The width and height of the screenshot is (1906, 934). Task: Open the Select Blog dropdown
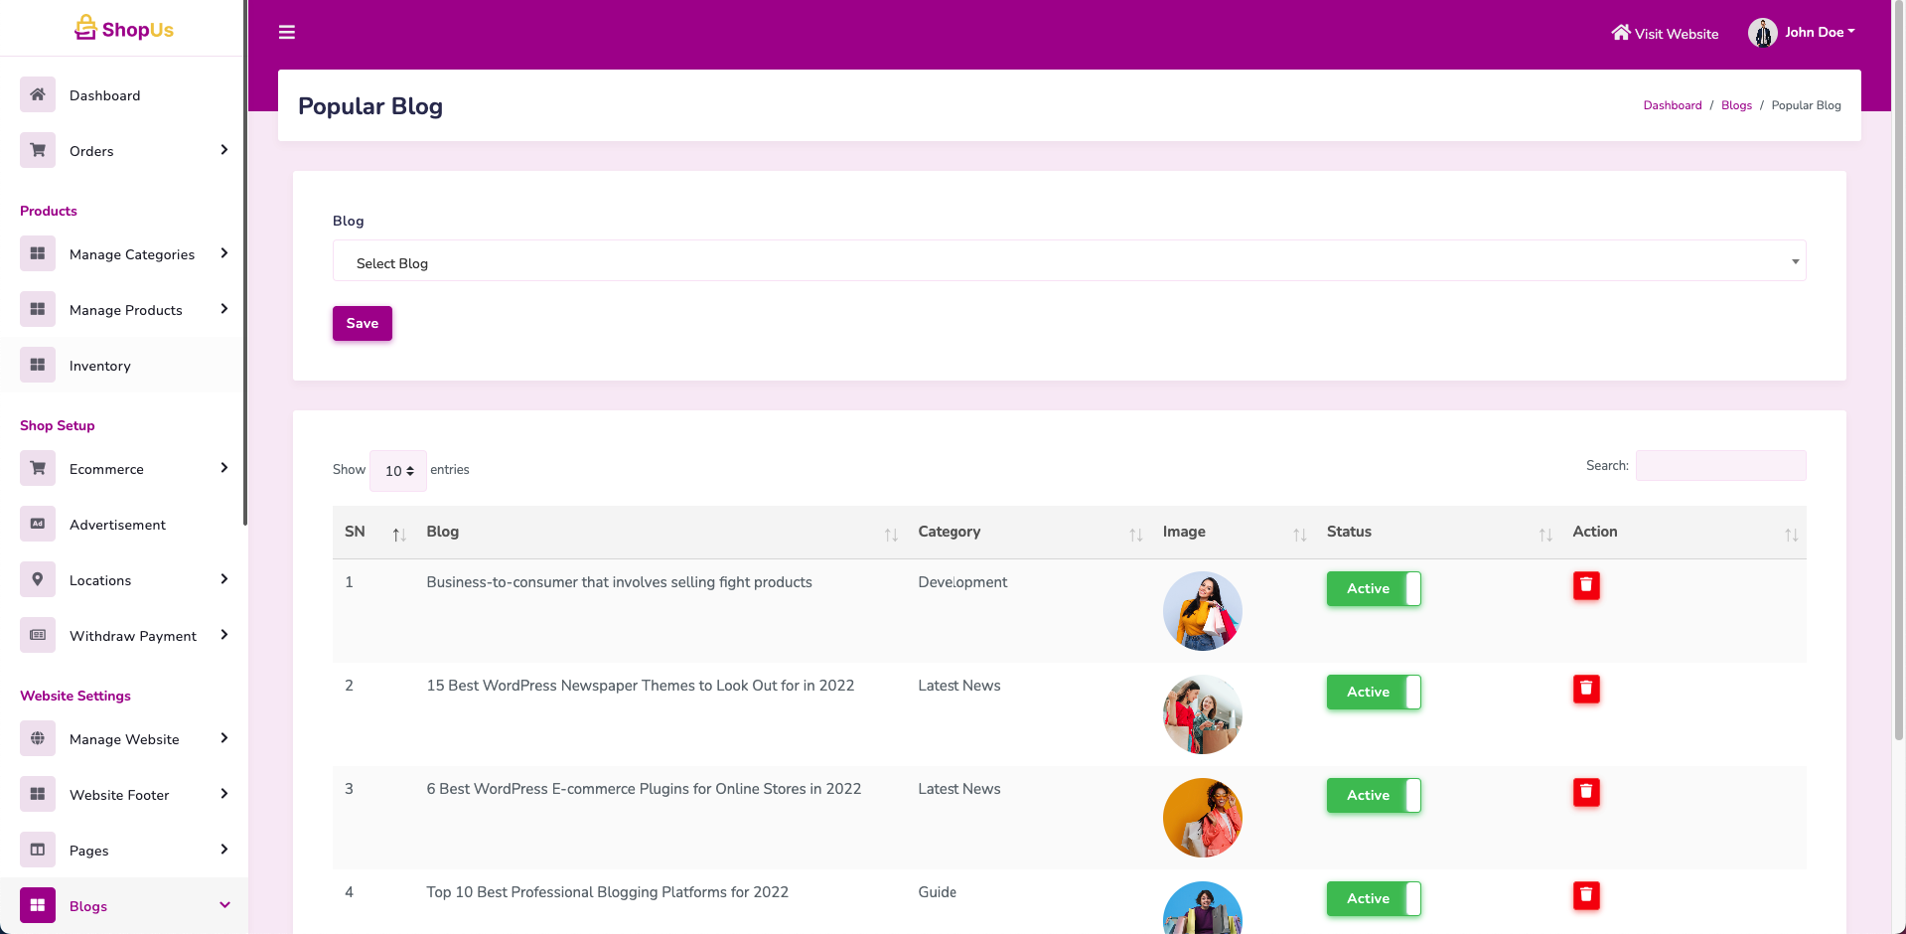pos(1069,262)
